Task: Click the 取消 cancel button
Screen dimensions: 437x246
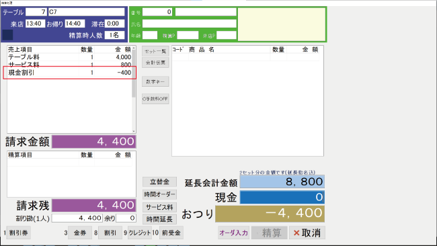Action: 307,233
